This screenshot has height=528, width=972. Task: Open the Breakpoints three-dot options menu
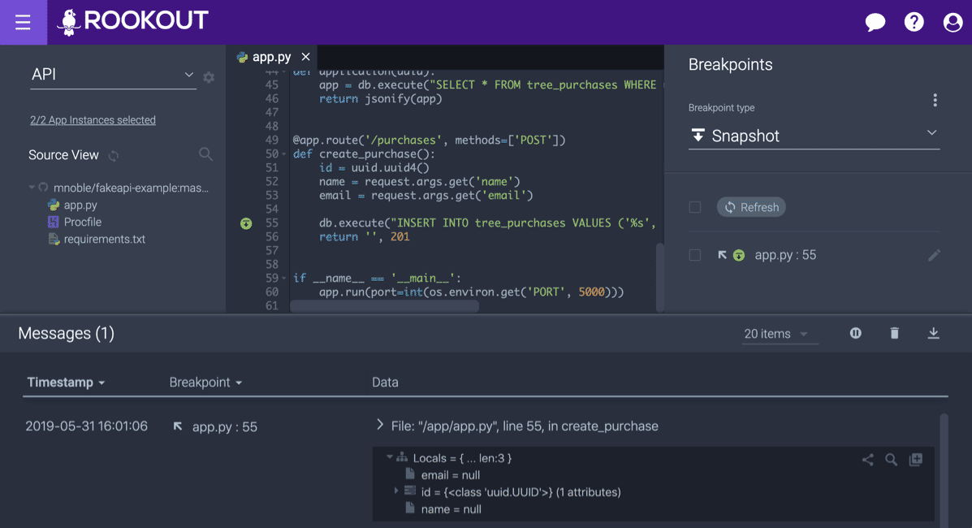935,101
